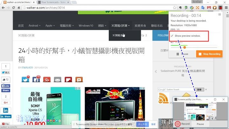
Task: Click the new tab button
Action: click(x=74, y=2)
